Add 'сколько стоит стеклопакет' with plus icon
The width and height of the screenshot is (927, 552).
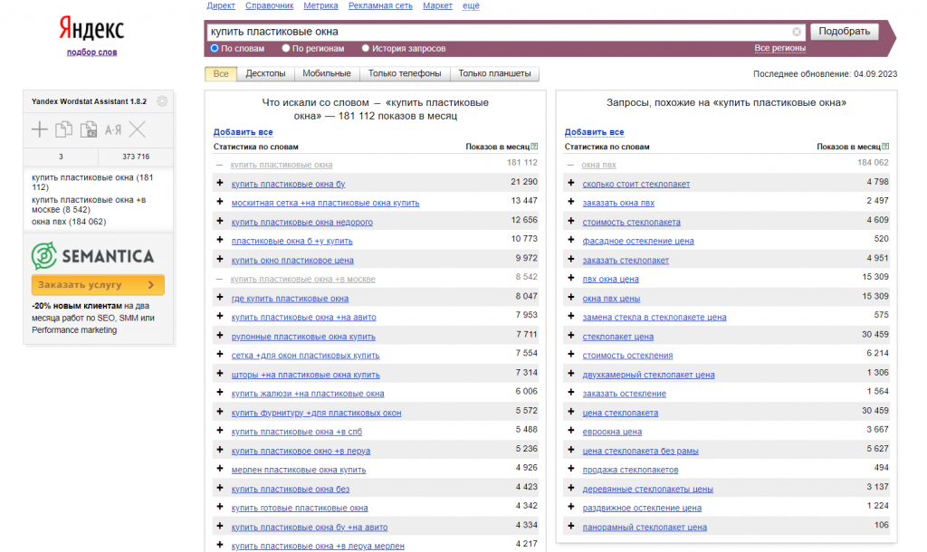pyautogui.click(x=571, y=183)
